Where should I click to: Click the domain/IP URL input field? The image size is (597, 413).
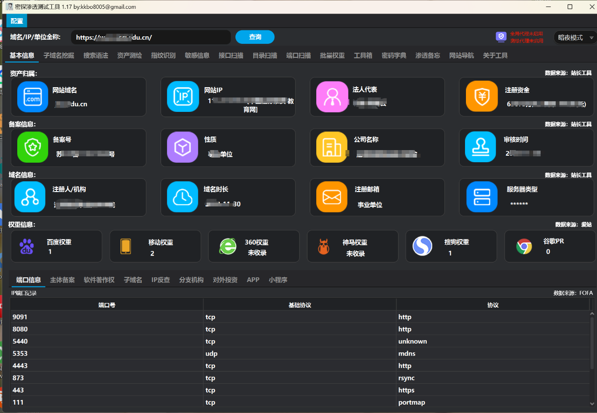point(151,37)
